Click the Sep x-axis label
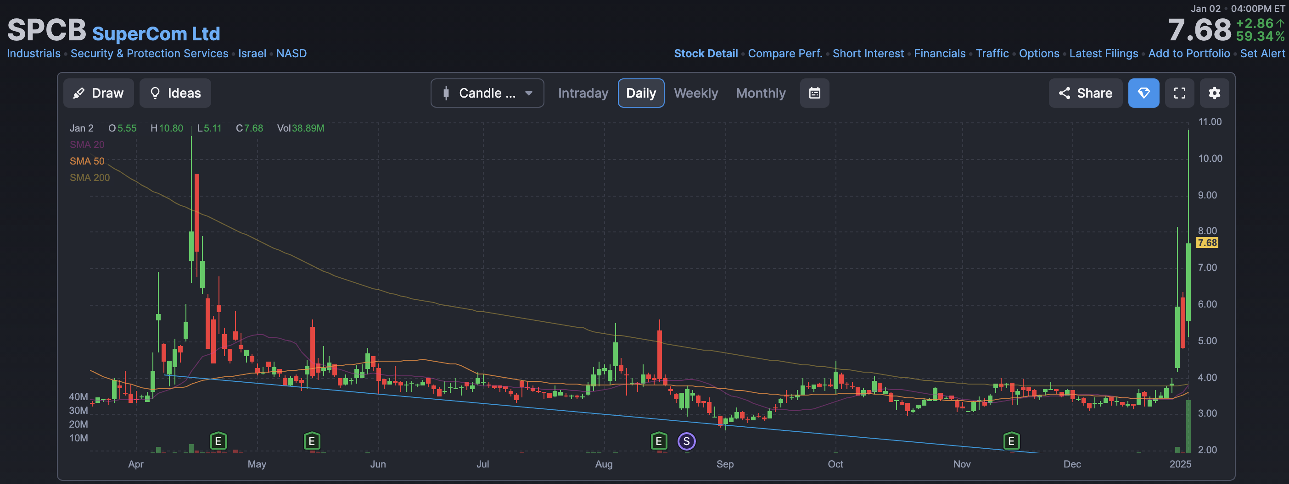 coord(724,464)
